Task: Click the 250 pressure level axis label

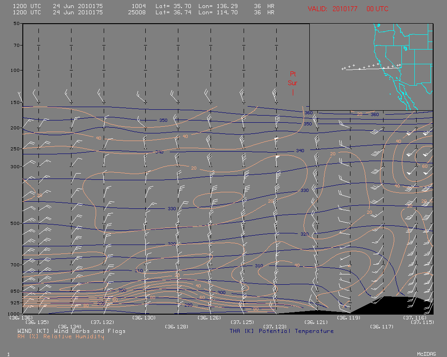Action: click(15, 149)
